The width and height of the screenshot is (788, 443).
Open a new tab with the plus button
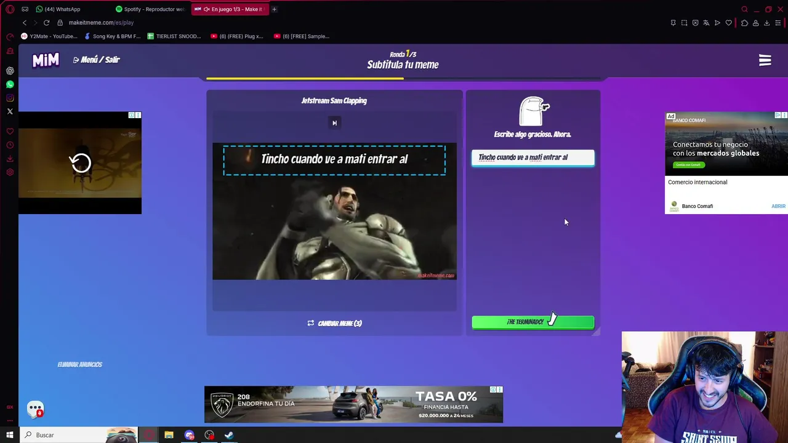(x=274, y=9)
